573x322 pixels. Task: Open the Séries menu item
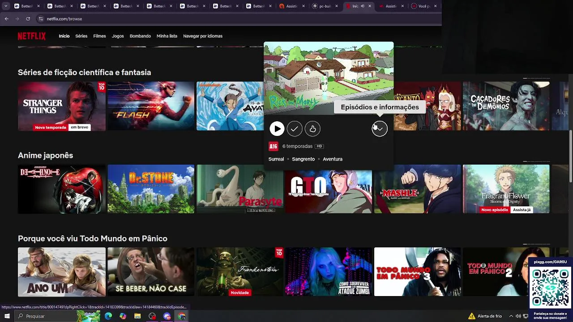pyautogui.click(x=81, y=36)
